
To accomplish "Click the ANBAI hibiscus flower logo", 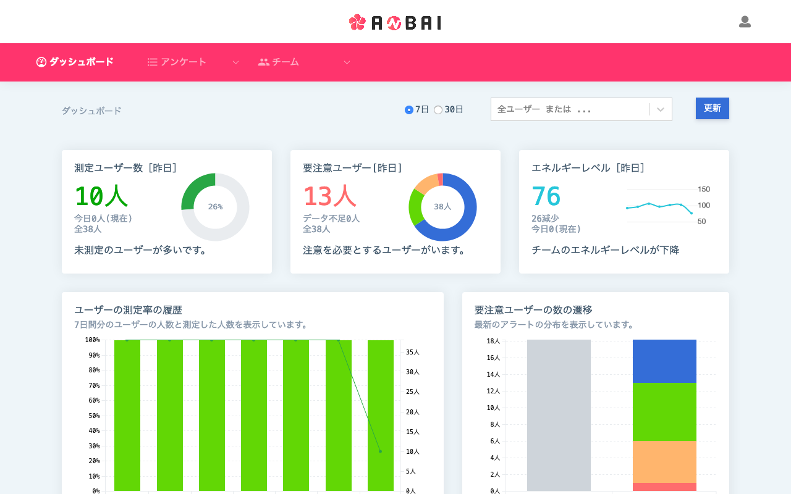I will coord(357,22).
